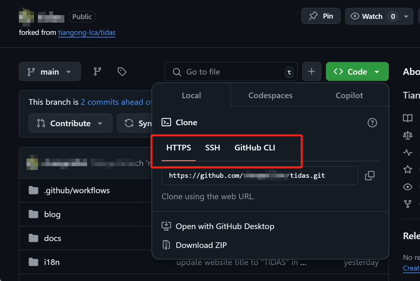
Task: Copy the HTTPS clone URL to clipboard
Action: pos(370,176)
